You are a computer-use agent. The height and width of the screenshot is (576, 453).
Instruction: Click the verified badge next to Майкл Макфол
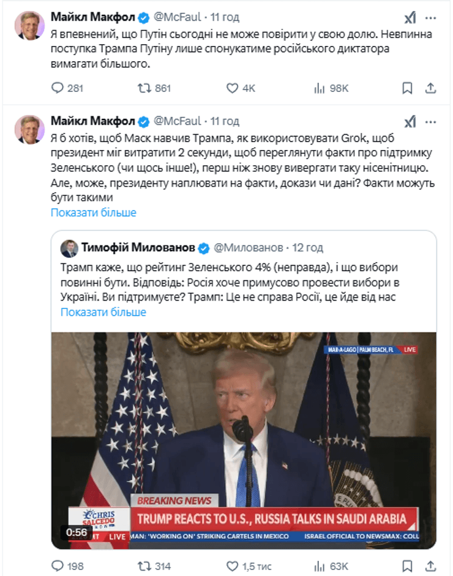pyautogui.click(x=144, y=17)
